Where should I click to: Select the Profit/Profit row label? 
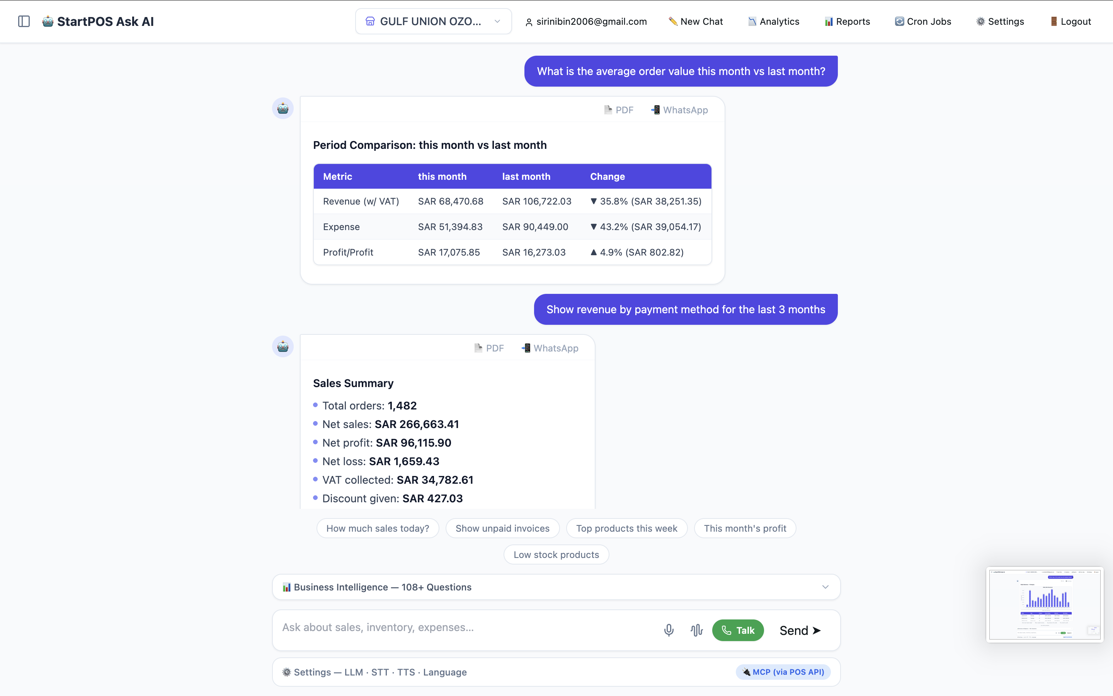click(x=348, y=252)
